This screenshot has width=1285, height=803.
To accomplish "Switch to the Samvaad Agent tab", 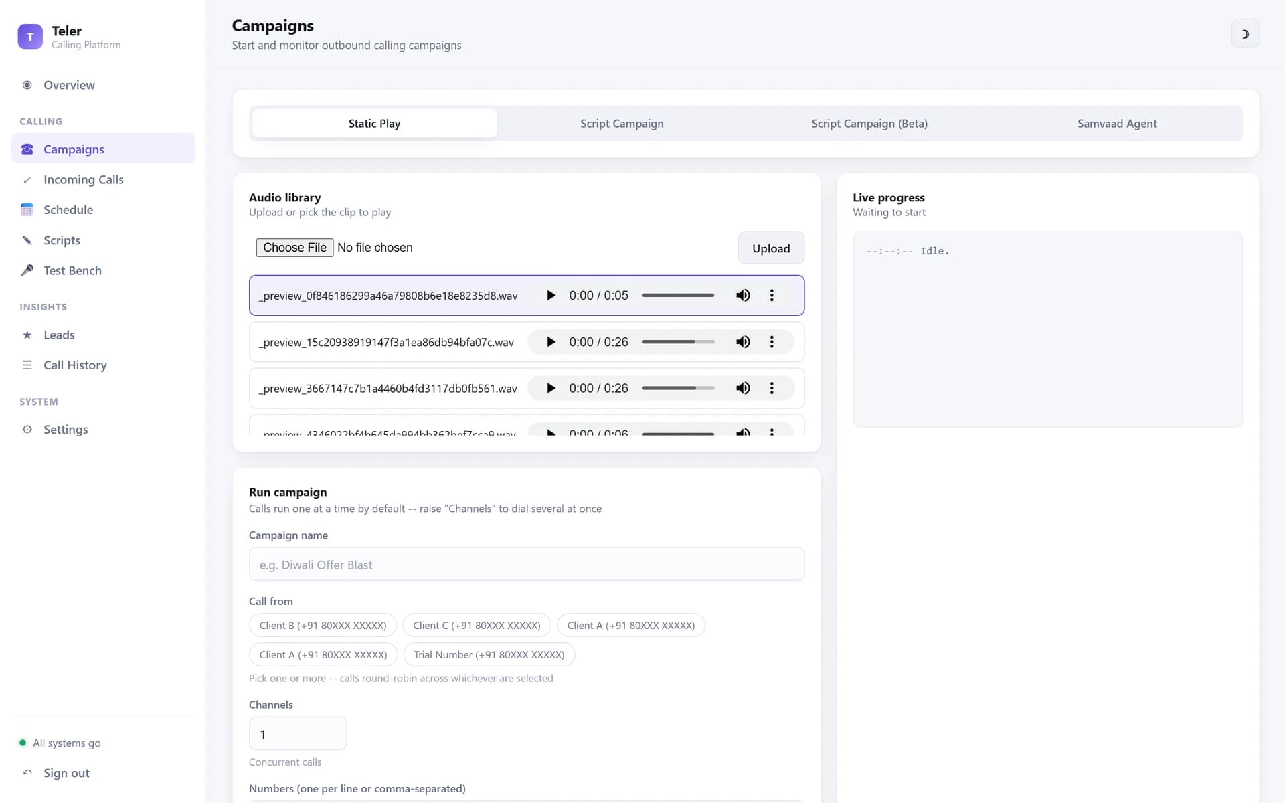I will pos(1117,123).
